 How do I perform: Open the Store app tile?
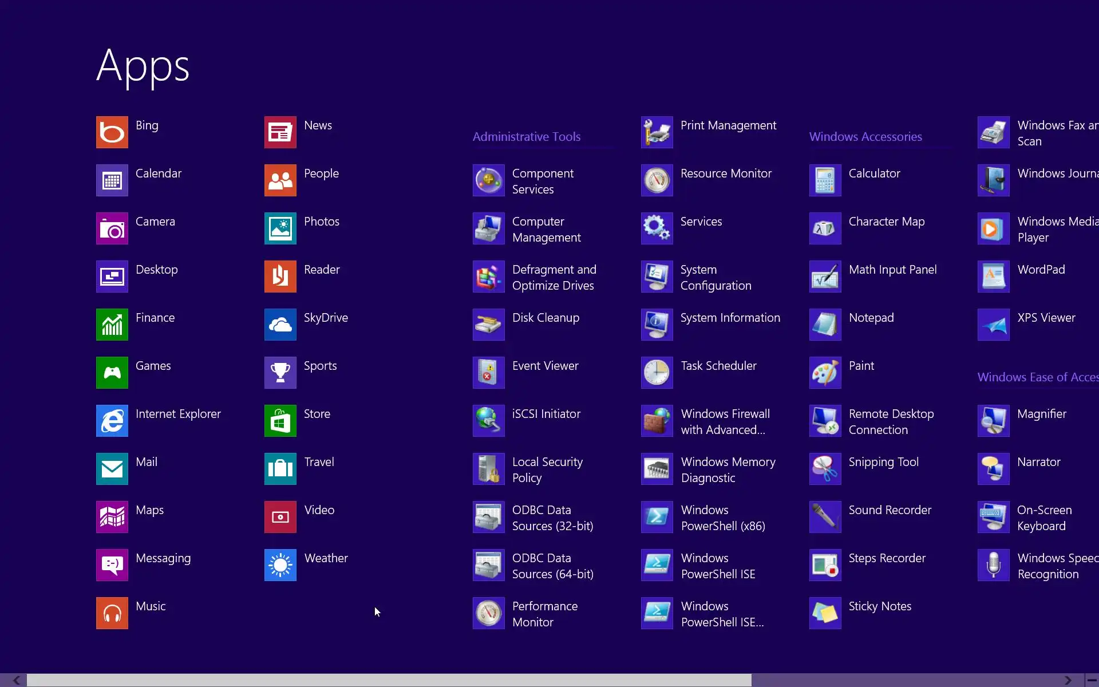[x=280, y=421]
